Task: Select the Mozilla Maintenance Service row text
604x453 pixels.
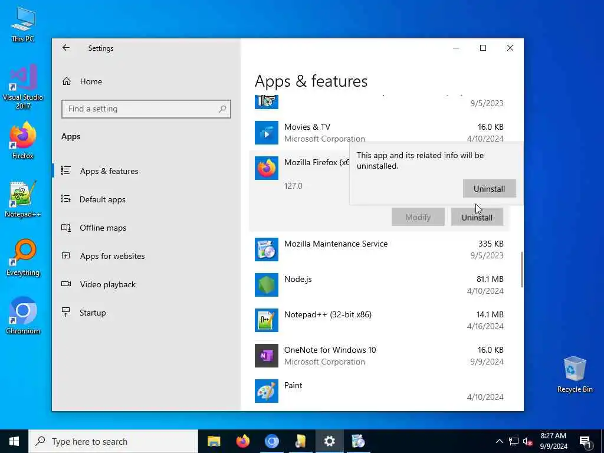Action: [336, 244]
